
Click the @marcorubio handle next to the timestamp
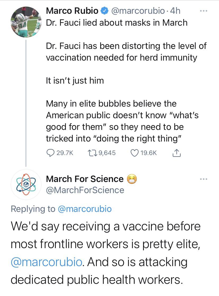click(x=139, y=11)
